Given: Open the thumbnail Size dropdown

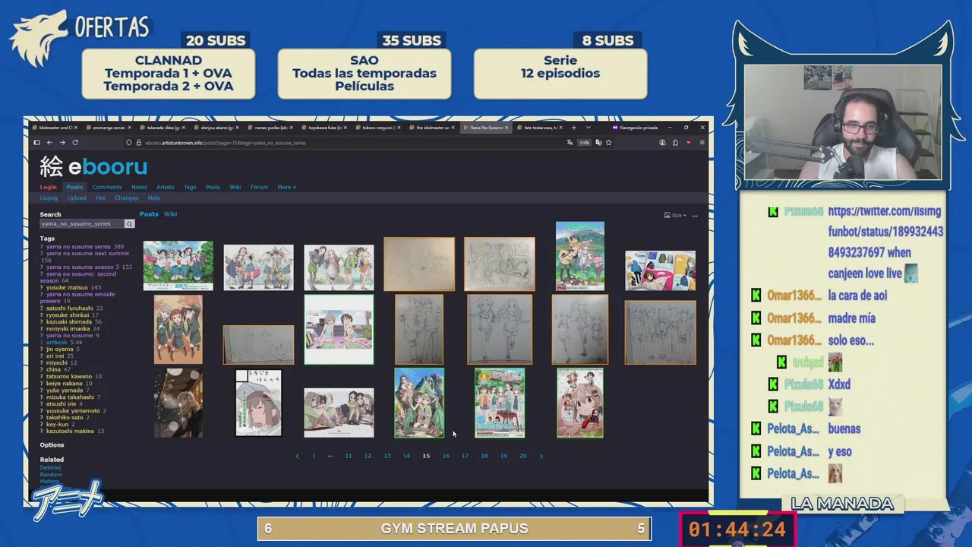Looking at the screenshot, I should coord(675,216).
